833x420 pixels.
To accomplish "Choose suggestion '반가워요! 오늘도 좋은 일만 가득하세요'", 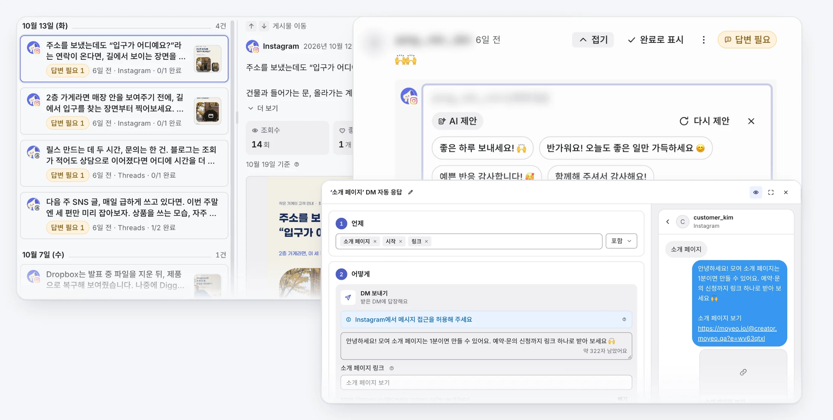I will pyautogui.click(x=626, y=148).
